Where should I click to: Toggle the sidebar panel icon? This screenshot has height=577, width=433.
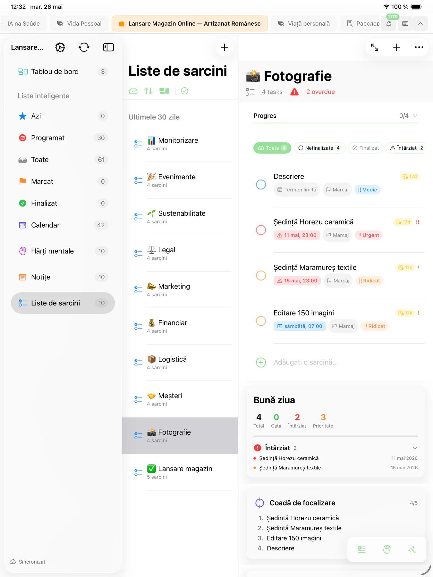coord(108,47)
